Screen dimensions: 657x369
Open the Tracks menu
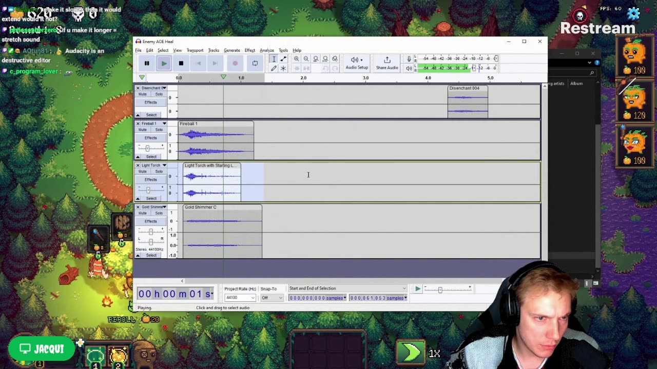pos(214,50)
